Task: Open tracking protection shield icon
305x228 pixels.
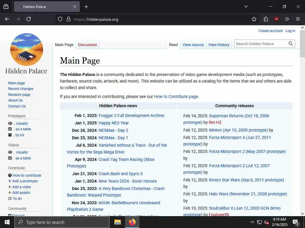Action: [x=60, y=19]
